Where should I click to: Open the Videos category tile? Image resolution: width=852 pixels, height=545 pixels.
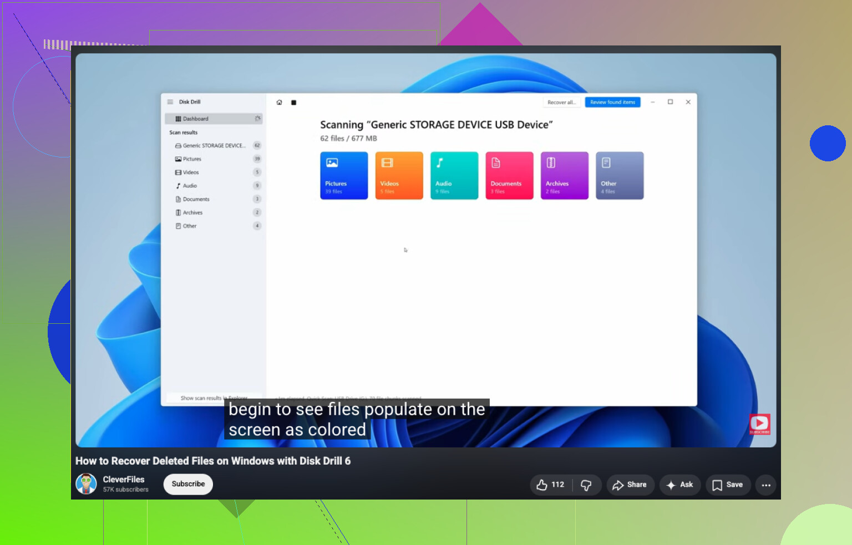[x=399, y=176]
